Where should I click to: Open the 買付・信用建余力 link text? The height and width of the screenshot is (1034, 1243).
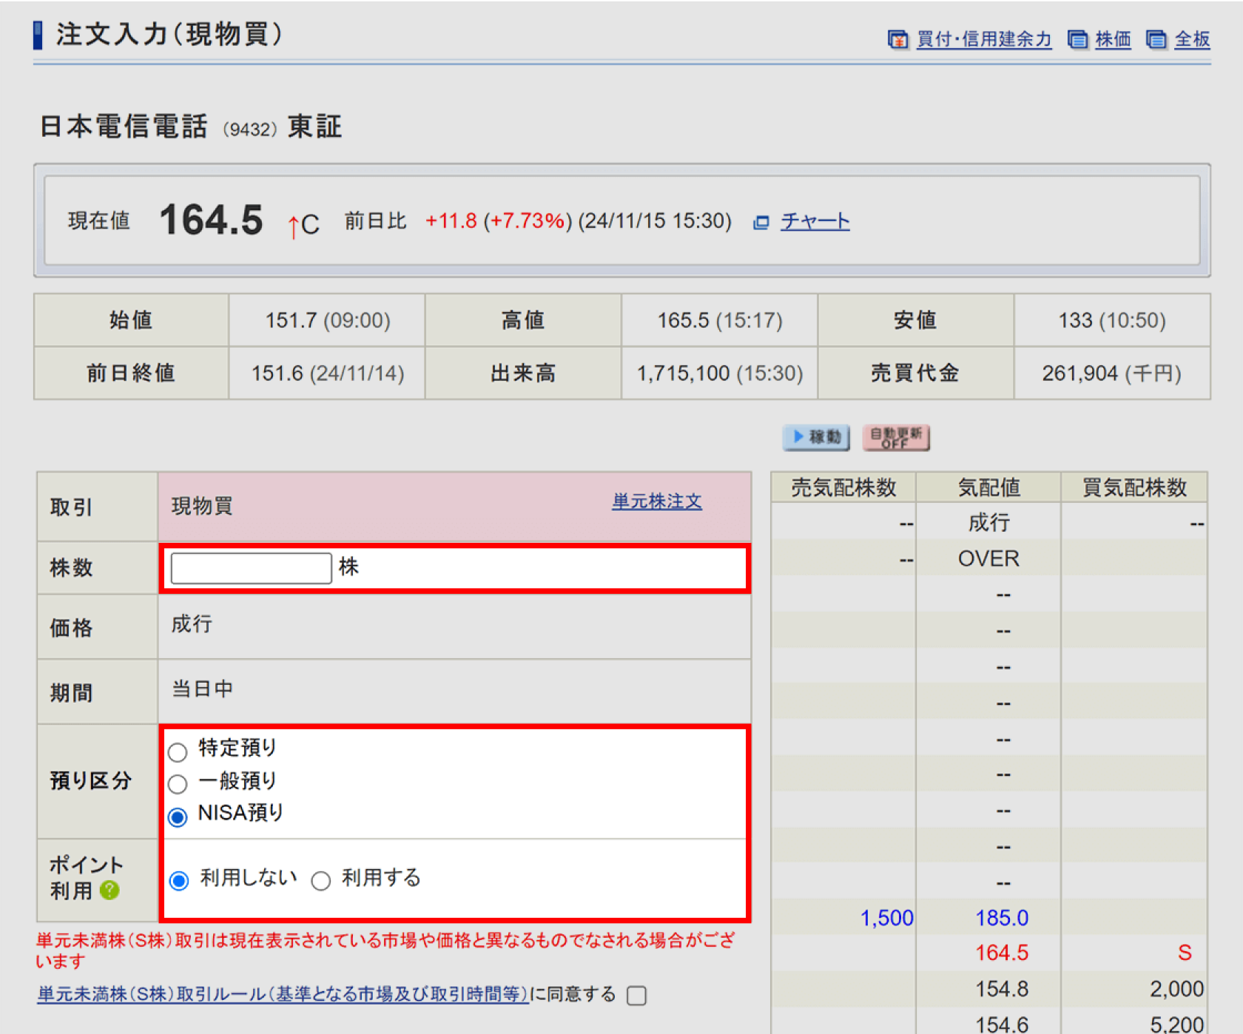pyautogui.click(x=983, y=40)
